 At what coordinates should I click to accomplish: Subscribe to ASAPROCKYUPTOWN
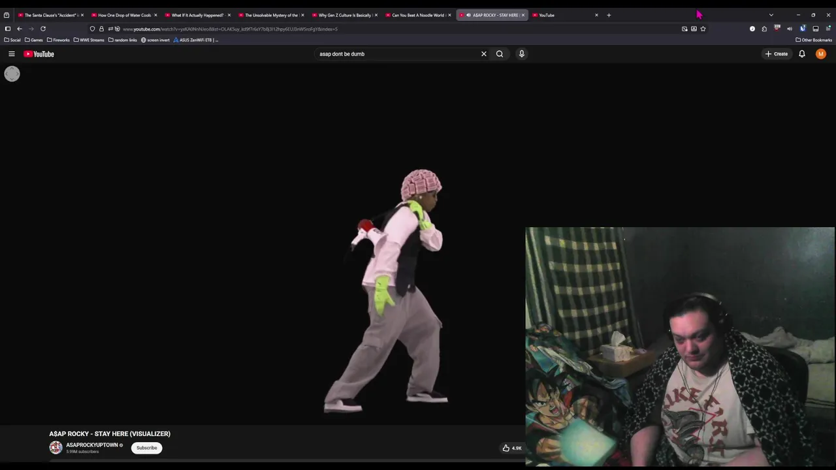[147, 448]
